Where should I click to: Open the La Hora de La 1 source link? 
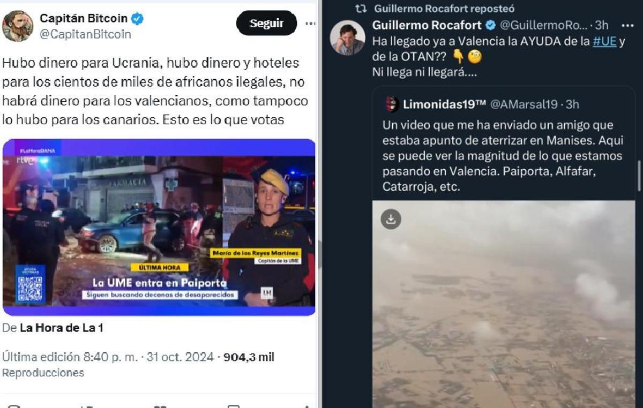tap(62, 328)
